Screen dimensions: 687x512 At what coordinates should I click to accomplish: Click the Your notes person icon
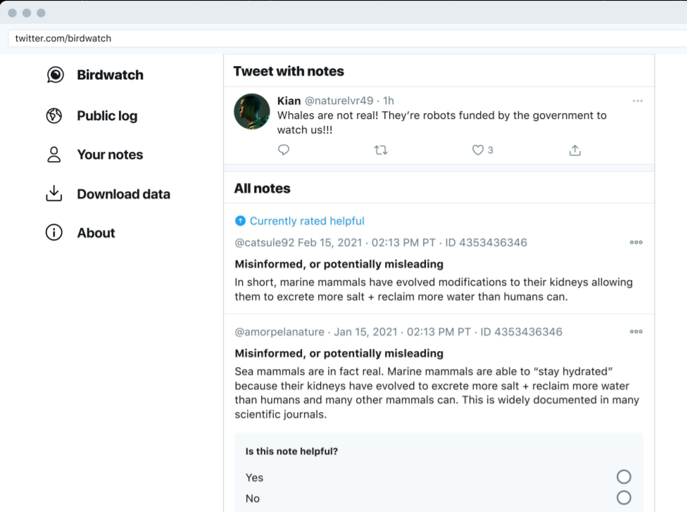point(54,155)
